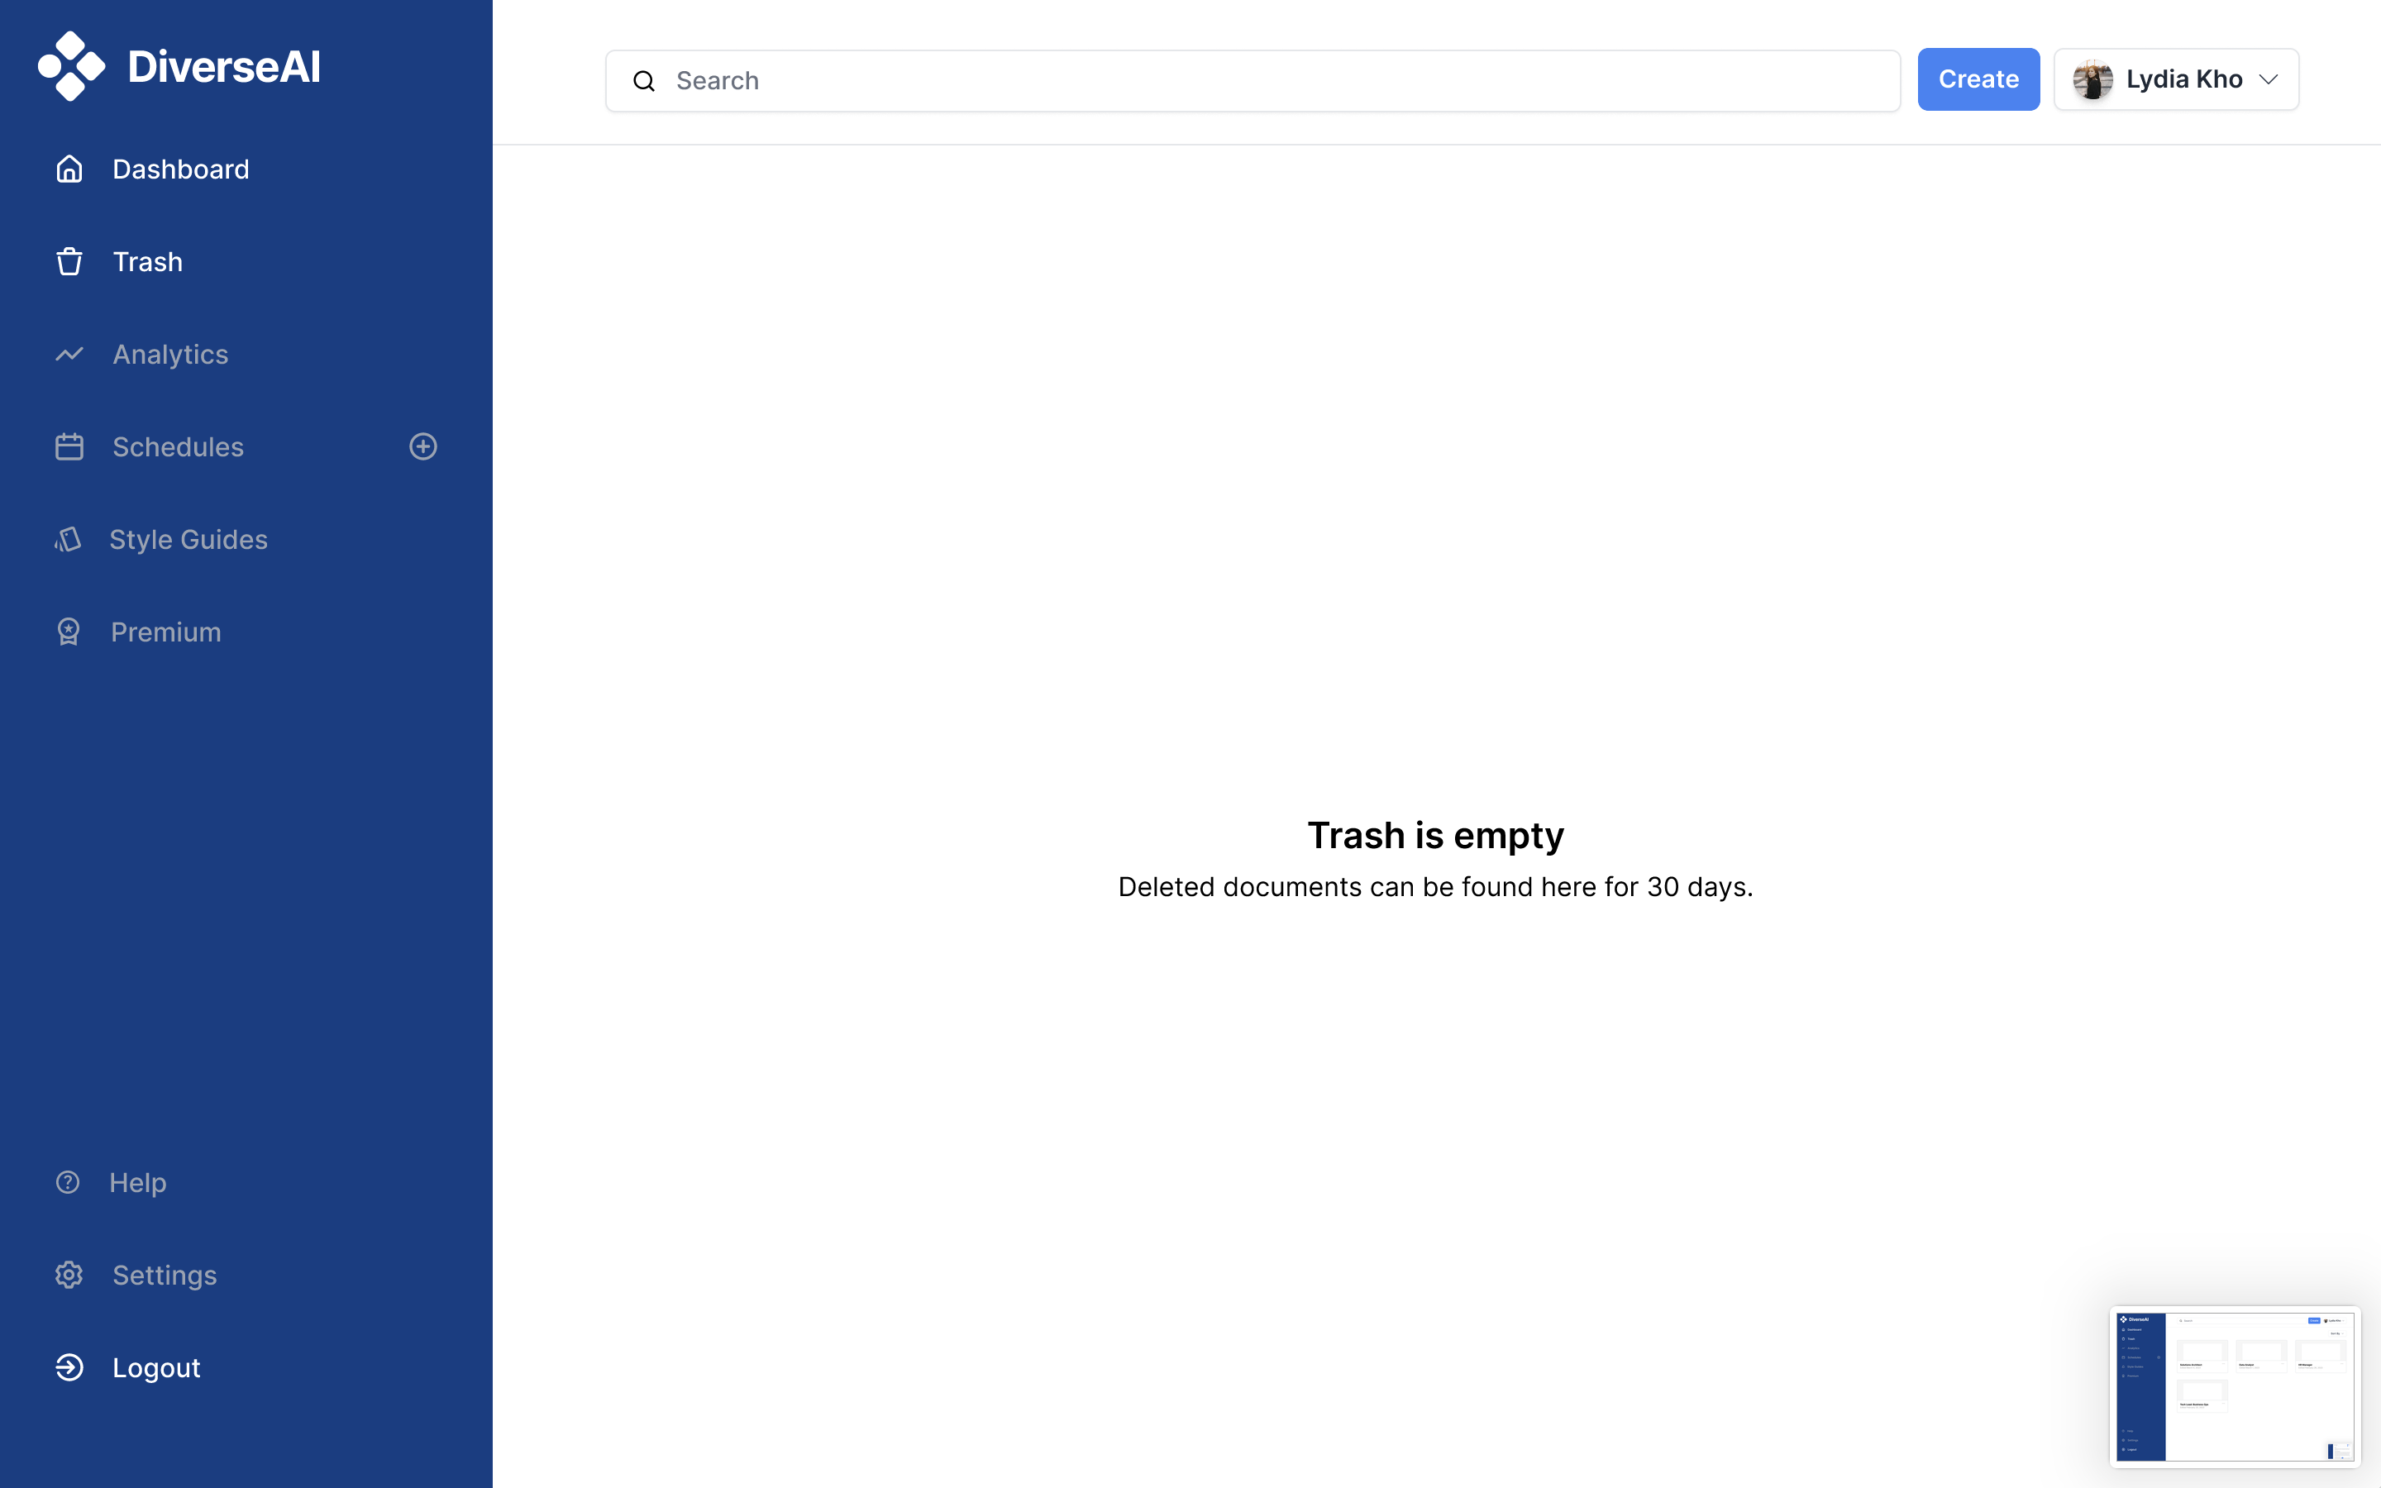This screenshot has width=2381, height=1488.
Task: Click the Schedules calendar icon
Action: (x=69, y=446)
